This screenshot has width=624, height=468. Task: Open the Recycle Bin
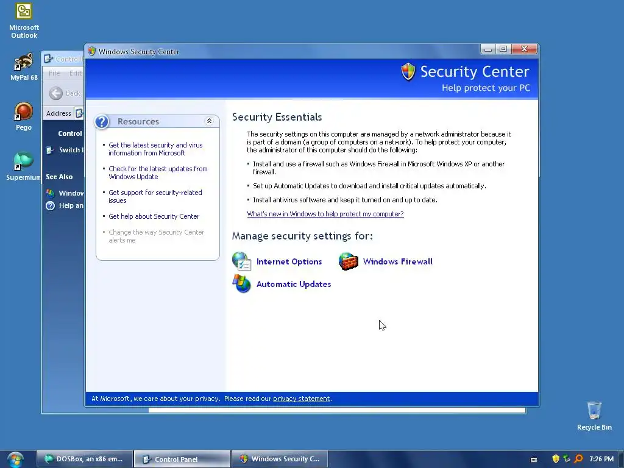[594, 416]
